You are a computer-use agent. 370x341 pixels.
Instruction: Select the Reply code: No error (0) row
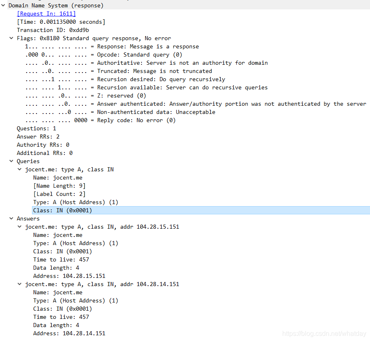100,120
